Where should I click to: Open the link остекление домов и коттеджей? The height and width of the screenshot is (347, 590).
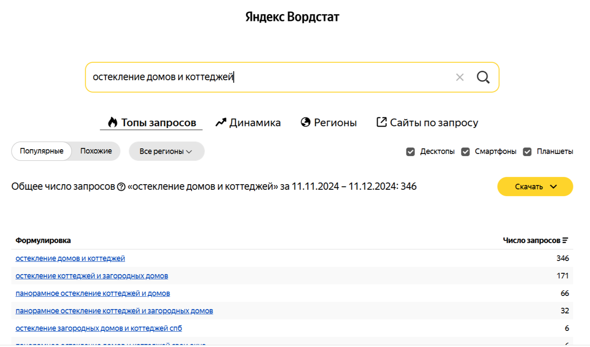[70, 258]
